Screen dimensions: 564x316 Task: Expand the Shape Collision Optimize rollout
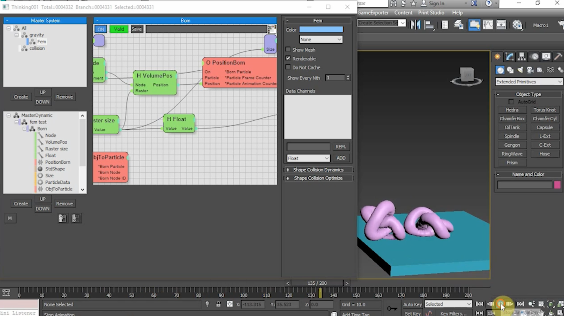[x=319, y=178]
